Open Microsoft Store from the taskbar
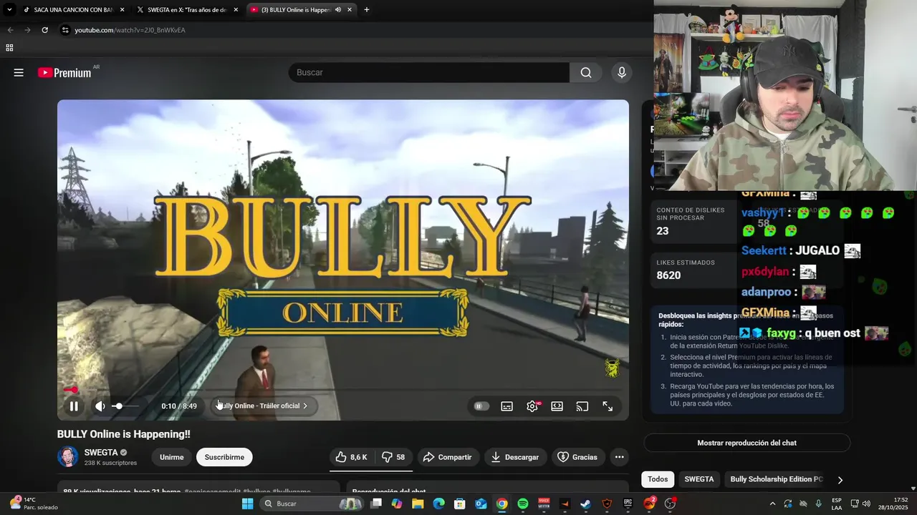 pos(460,504)
